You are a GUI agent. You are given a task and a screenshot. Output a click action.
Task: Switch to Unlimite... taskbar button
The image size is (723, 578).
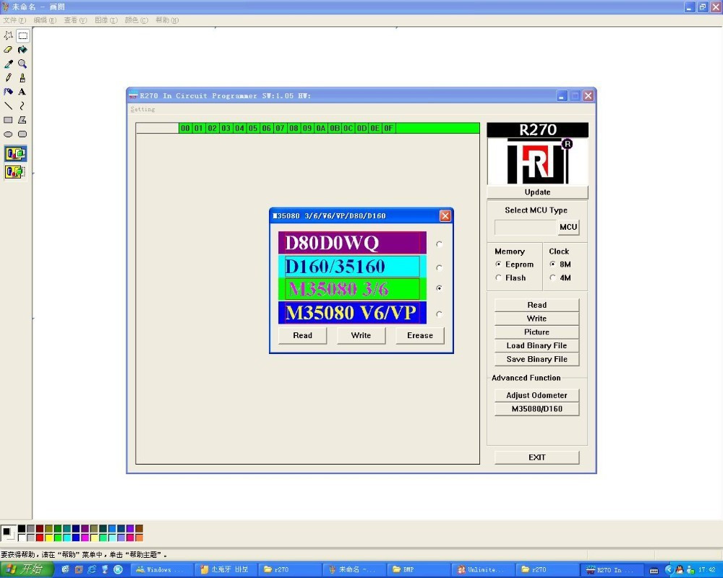(483, 570)
